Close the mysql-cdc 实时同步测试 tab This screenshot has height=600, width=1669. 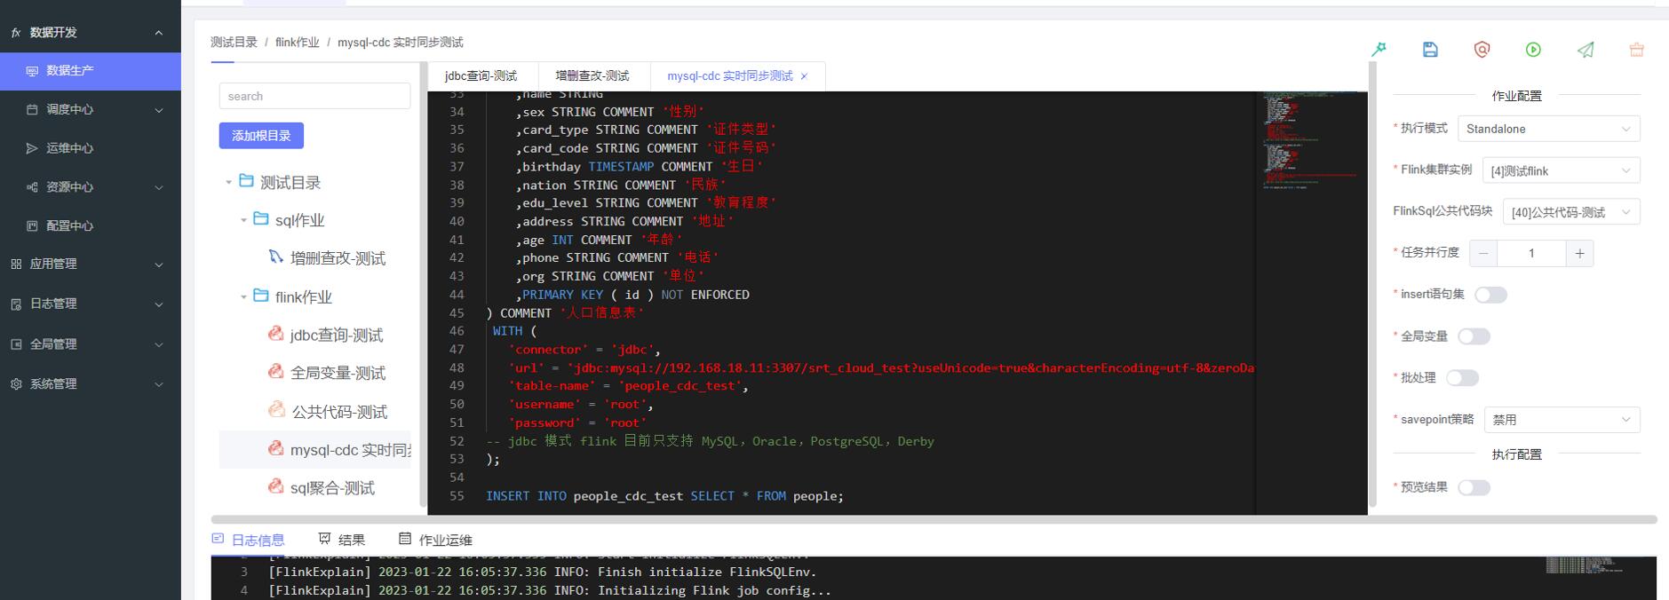click(x=804, y=77)
